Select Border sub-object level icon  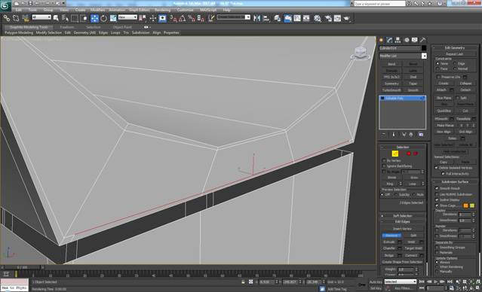(x=402, y=154)
